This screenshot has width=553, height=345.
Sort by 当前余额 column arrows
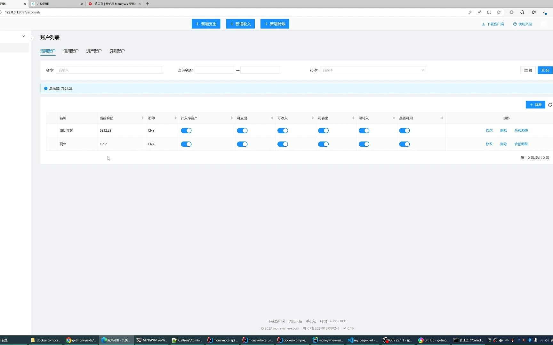tap(143, 118)
